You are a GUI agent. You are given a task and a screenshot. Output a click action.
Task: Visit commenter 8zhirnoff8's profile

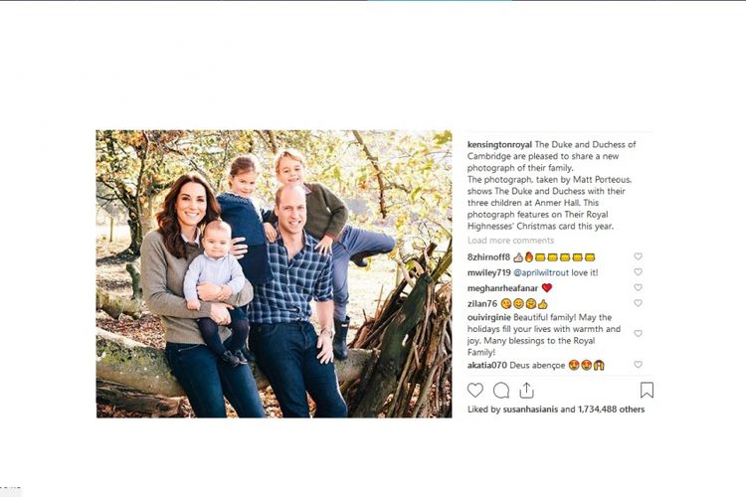click(x=488, y=257)
